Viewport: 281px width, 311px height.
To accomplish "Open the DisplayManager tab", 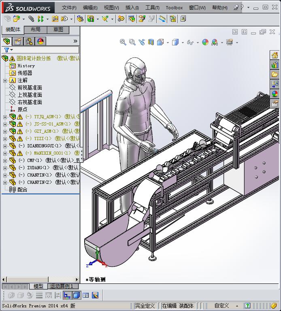I will 40,41.
